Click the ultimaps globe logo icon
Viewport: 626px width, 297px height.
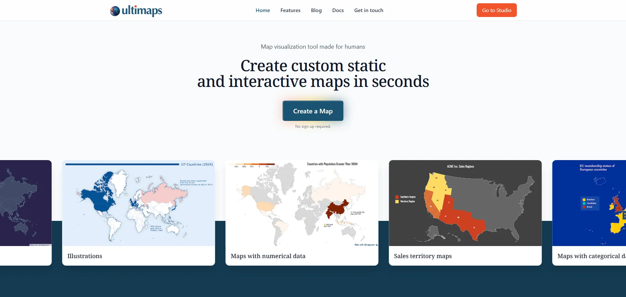tap(115, 11)
